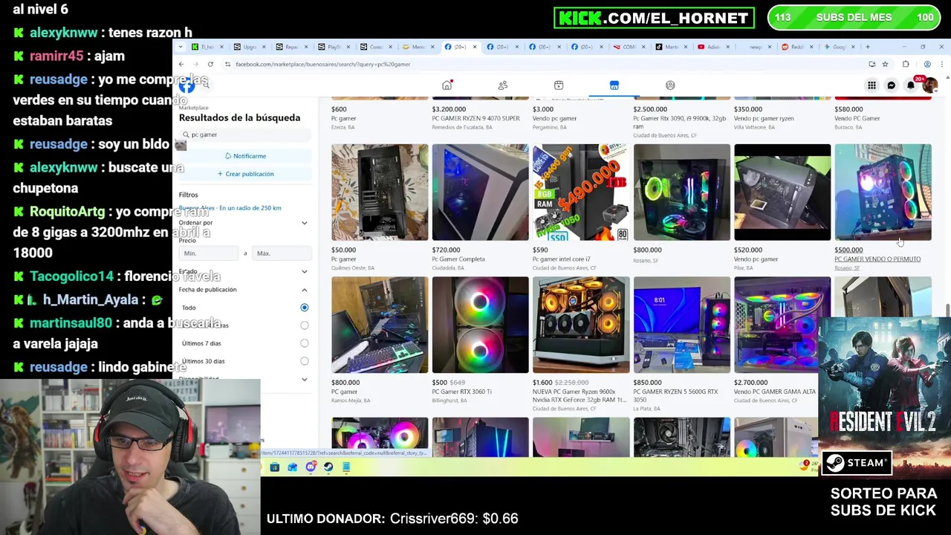Open the notepad-style taskbar icon

[346, 467]
